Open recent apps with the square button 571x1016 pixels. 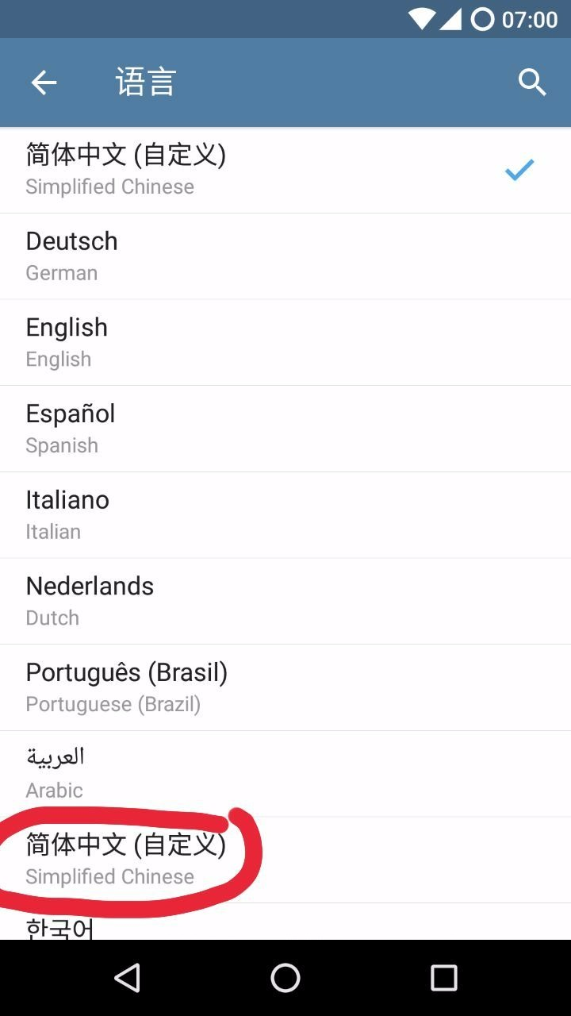[444, 978]
